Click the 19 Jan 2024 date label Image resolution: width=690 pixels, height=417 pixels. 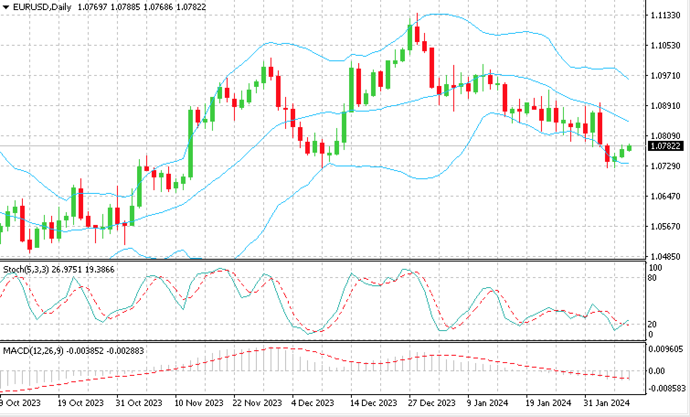pos(549,403)
